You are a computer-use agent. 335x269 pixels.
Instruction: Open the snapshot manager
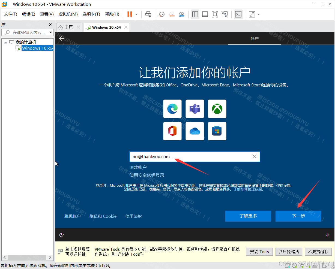181,14
